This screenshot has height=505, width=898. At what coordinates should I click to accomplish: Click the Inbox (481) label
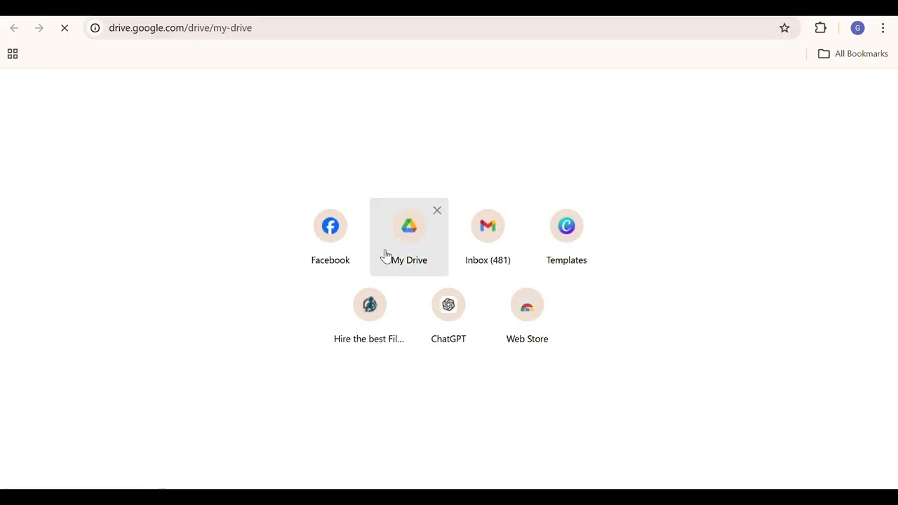pyautogui.click(x=488, y=260)
